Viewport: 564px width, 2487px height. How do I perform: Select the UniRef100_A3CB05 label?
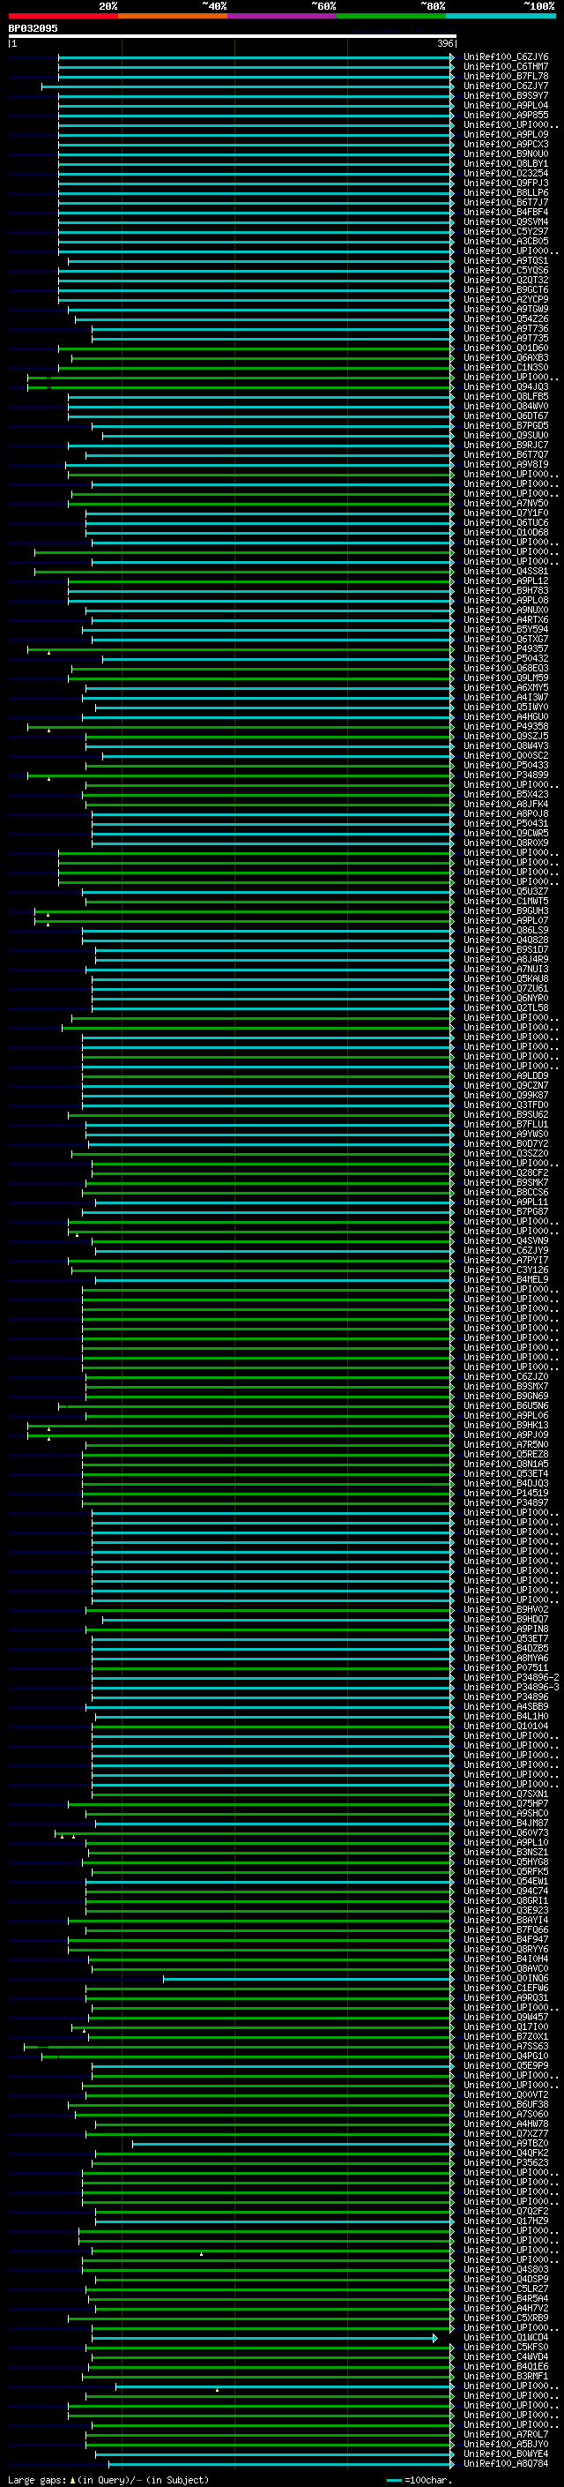506,242
